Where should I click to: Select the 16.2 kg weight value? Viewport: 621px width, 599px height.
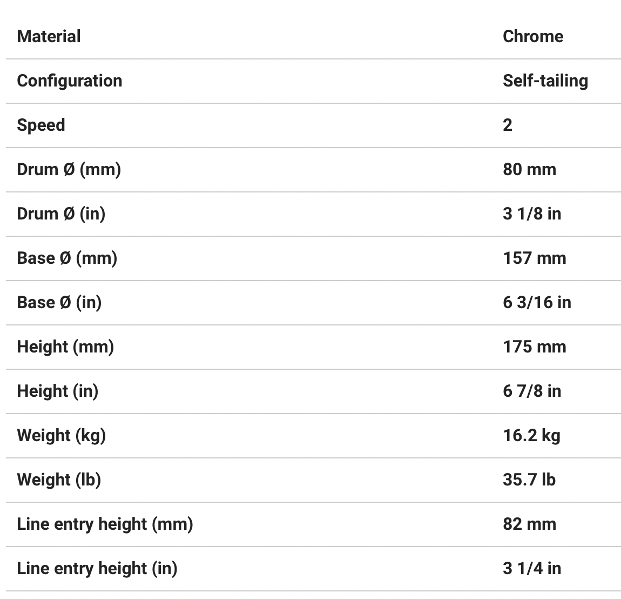point(531,435)
